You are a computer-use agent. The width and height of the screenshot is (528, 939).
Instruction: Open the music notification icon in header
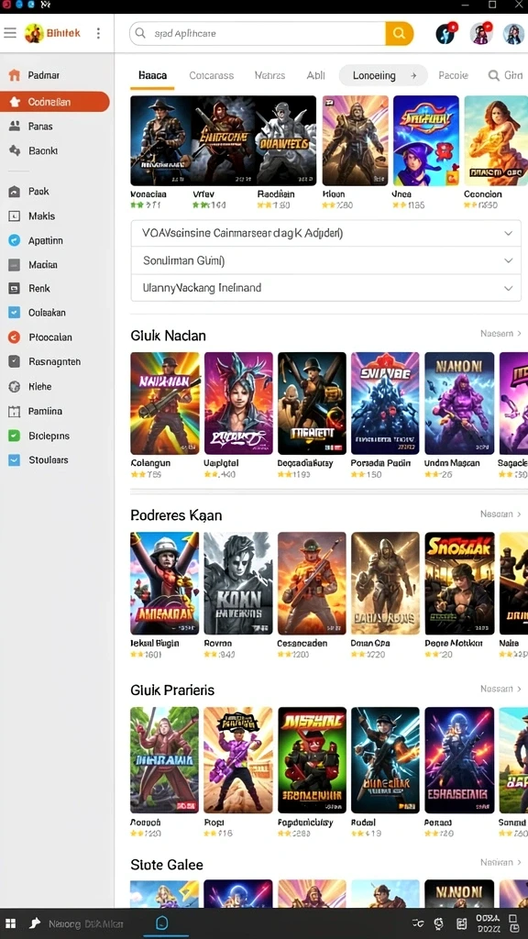coord(445,34)
